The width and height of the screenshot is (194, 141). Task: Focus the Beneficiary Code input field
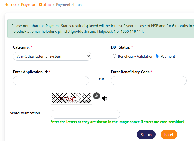[149, 81]
